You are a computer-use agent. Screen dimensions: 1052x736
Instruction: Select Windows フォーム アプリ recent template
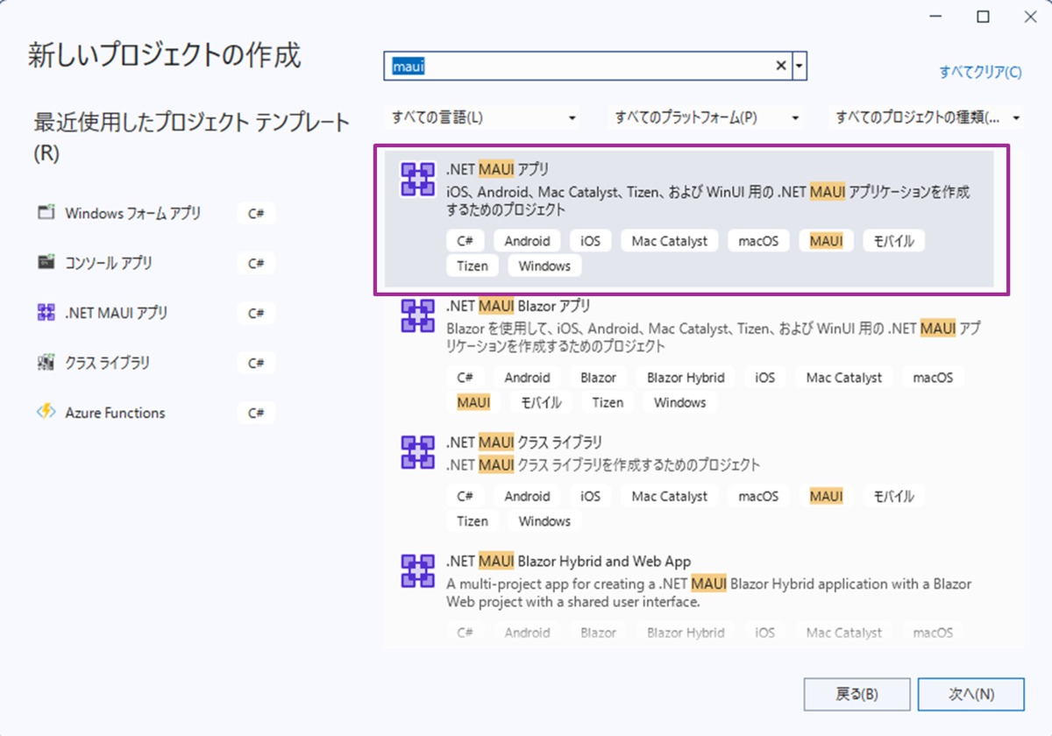(156, 213)
